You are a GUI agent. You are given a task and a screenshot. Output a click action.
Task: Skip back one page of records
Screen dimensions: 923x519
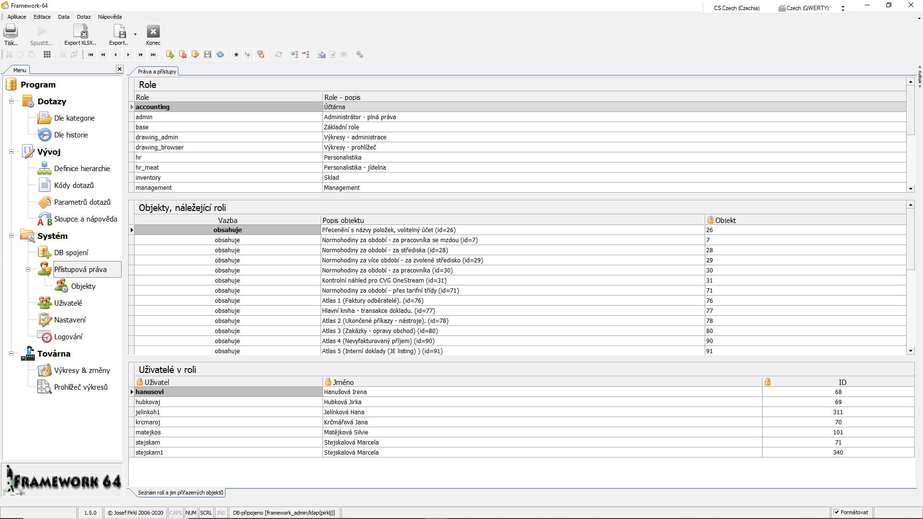coord(103,55)
